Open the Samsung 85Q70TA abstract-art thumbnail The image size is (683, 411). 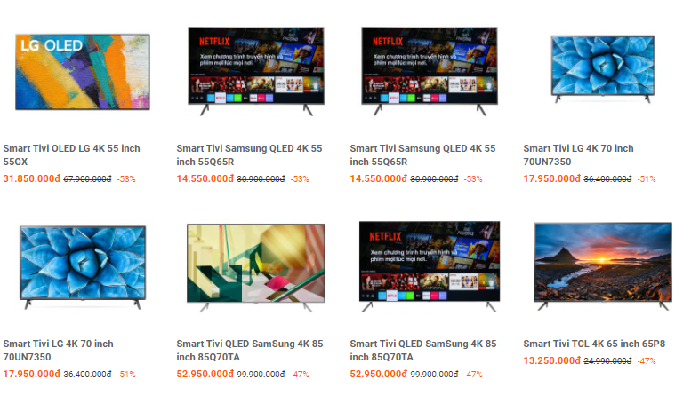click(256, 266)
